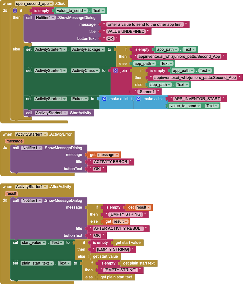This screenshot has height=284, width=243.
Task: Open the get message variable dropdown
Action: (117, 155)
